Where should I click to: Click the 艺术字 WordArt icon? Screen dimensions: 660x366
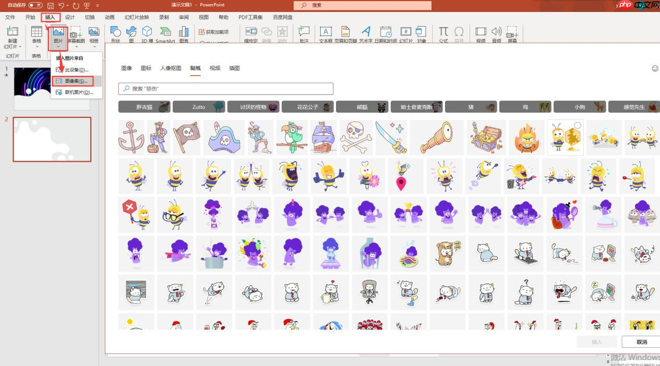tap(366, 31)
